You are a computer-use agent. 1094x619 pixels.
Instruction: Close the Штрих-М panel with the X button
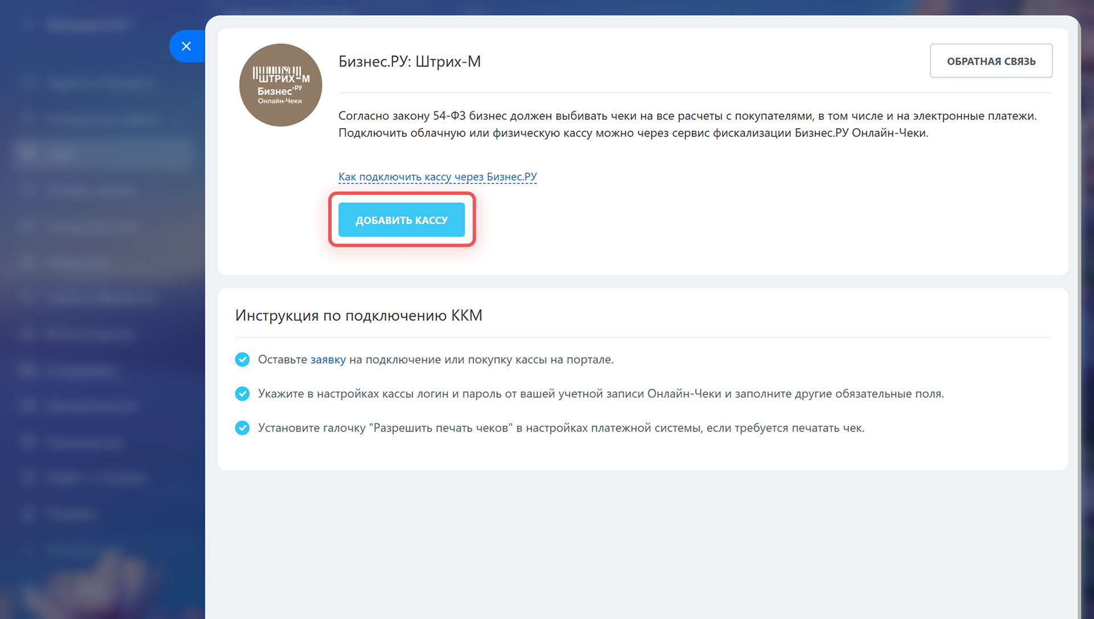coord(186,46)
